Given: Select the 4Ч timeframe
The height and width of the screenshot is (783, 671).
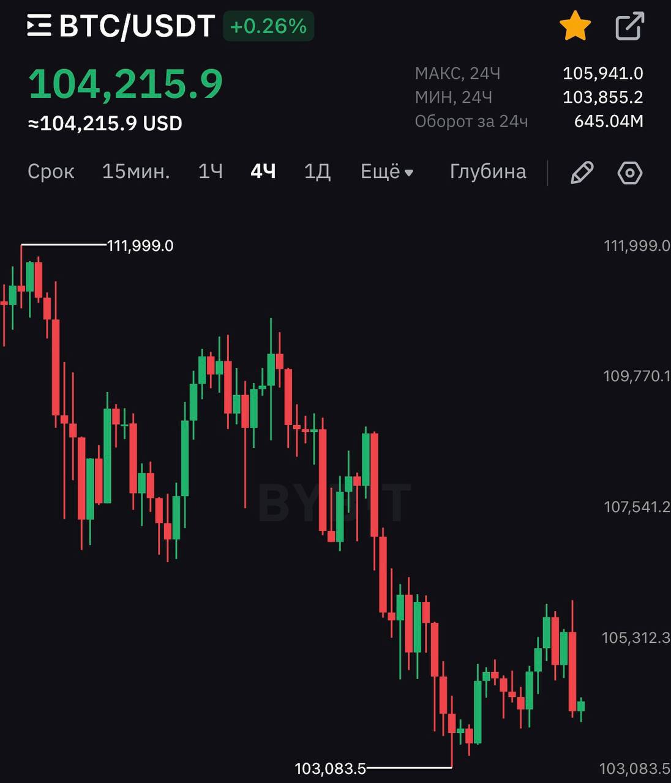Looking at the screenshot, I should pyautogui.click(x=263, y=171).
